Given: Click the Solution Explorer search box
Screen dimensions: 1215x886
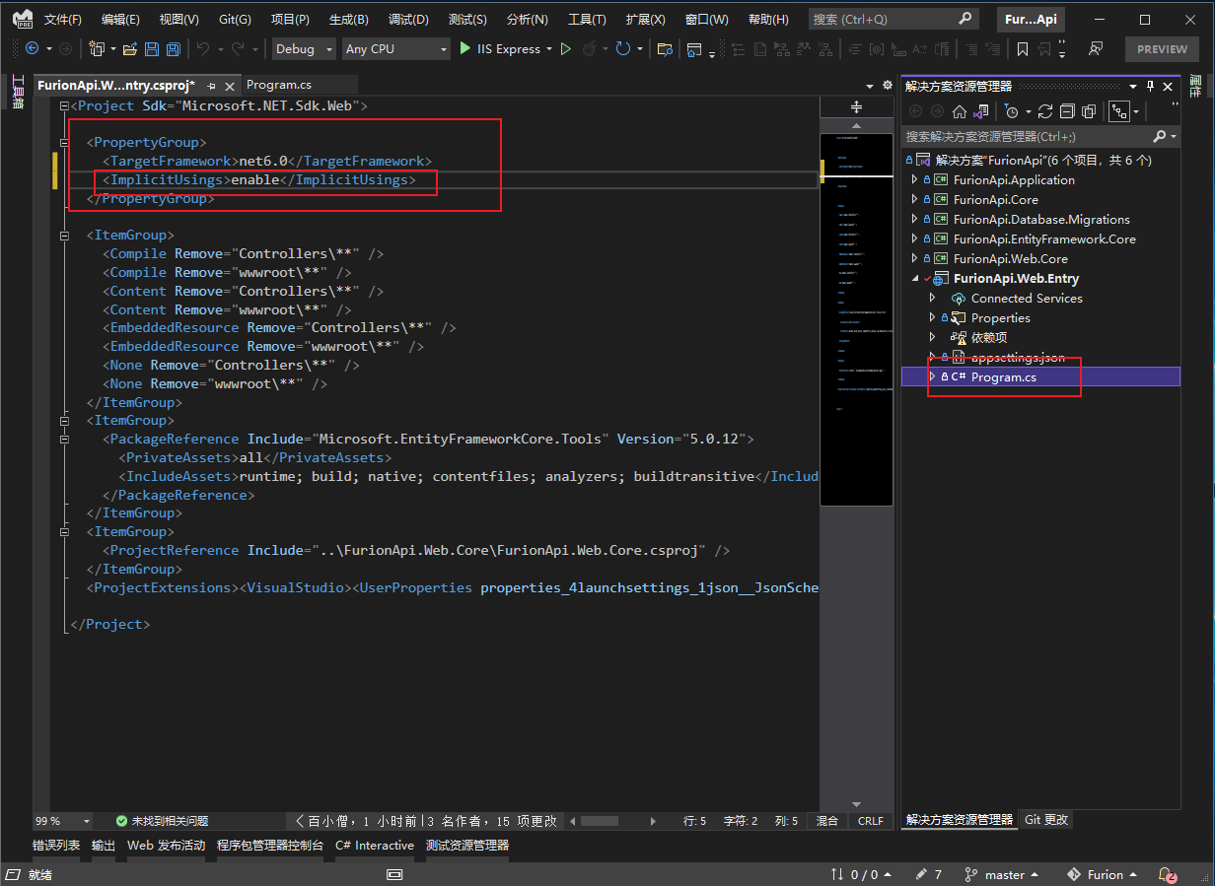Looking at the screenshot, I should [1026, 136].
